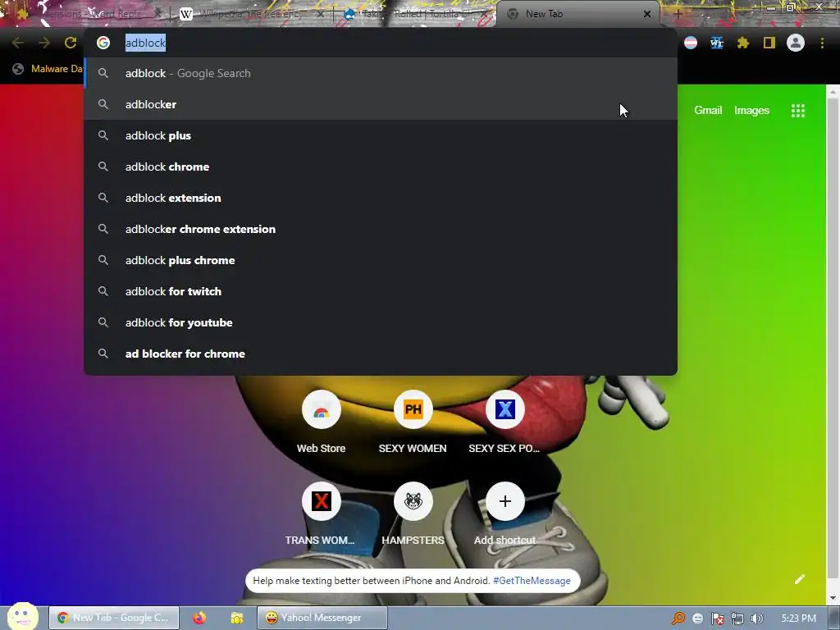
Task: Click the 5:23 PM system clock
Action: 798,619
